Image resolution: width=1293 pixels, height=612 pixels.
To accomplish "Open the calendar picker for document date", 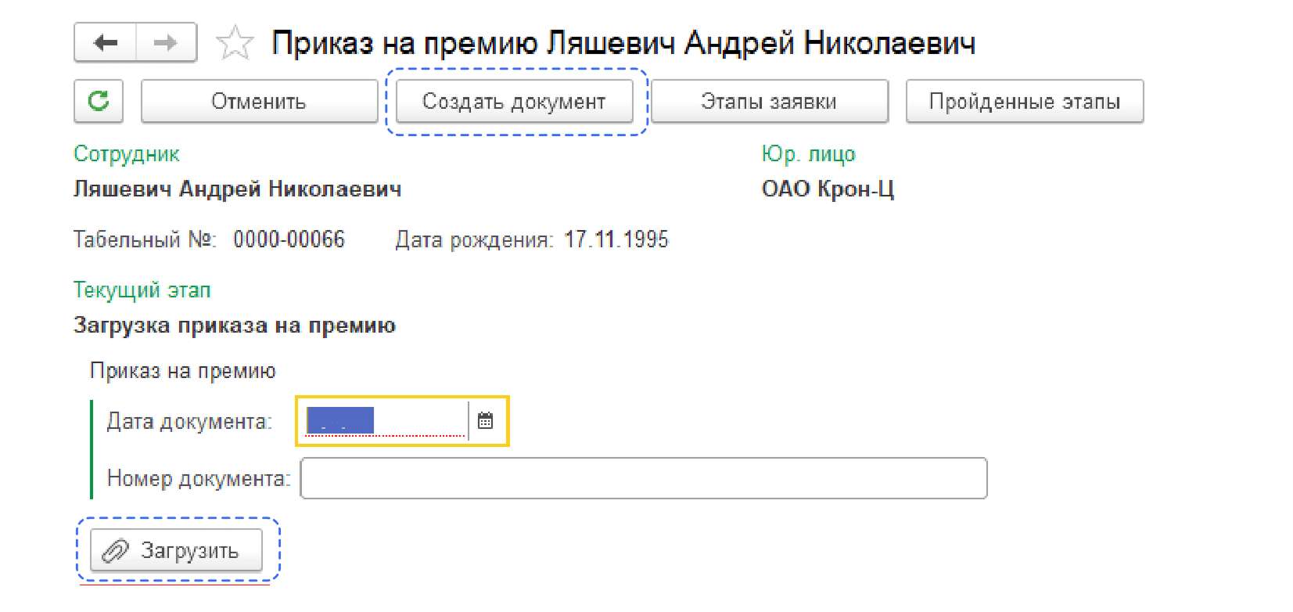I will click(486, 421).
